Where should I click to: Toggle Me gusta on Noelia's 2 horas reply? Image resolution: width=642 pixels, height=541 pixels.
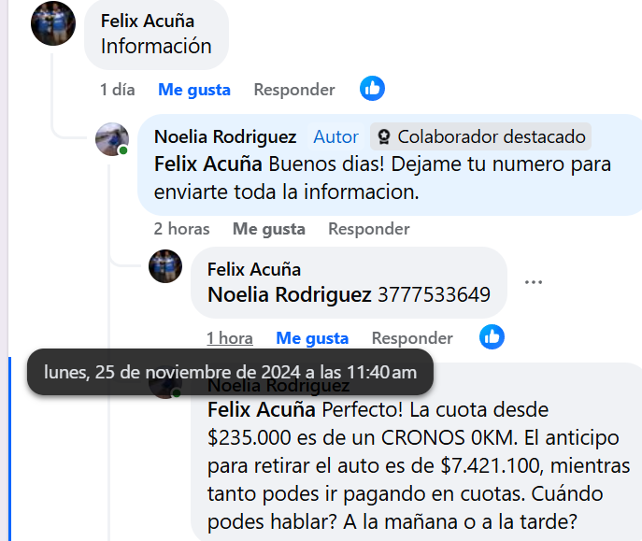[x=269, y=229]
